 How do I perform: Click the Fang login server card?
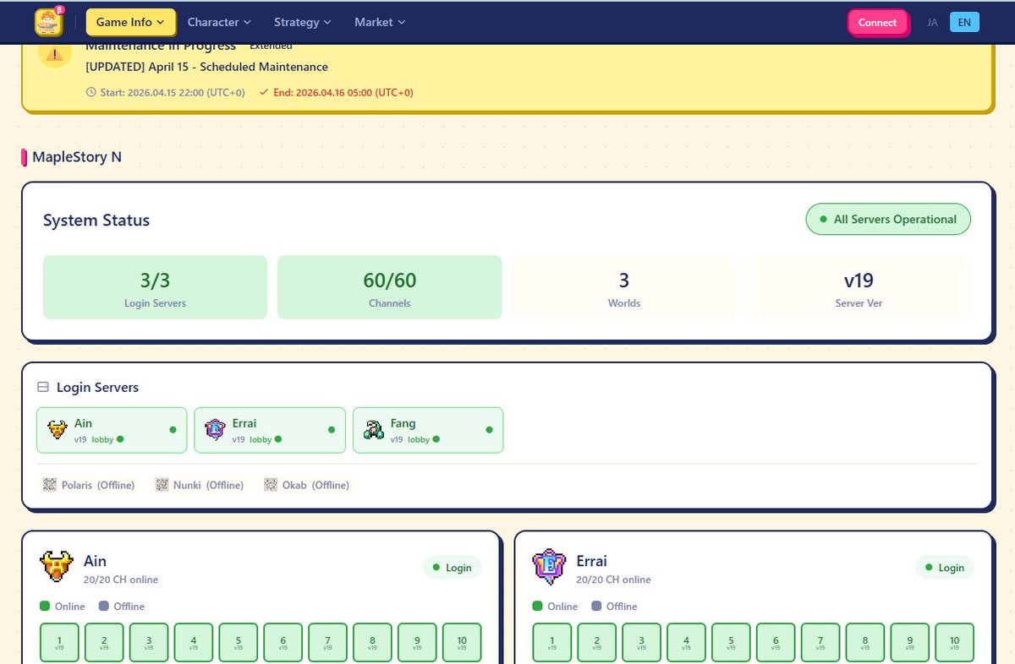point(428,430)
